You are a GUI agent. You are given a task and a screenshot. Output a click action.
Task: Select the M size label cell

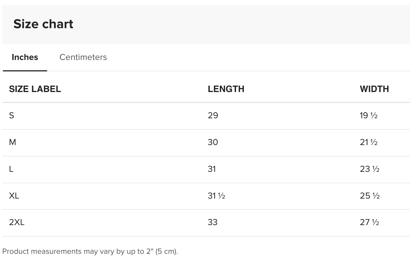point(13,142)
